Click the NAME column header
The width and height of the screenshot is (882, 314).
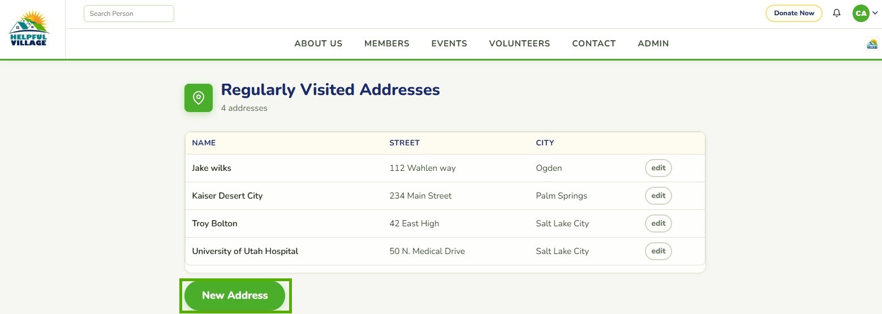click(x=204, y=143)
